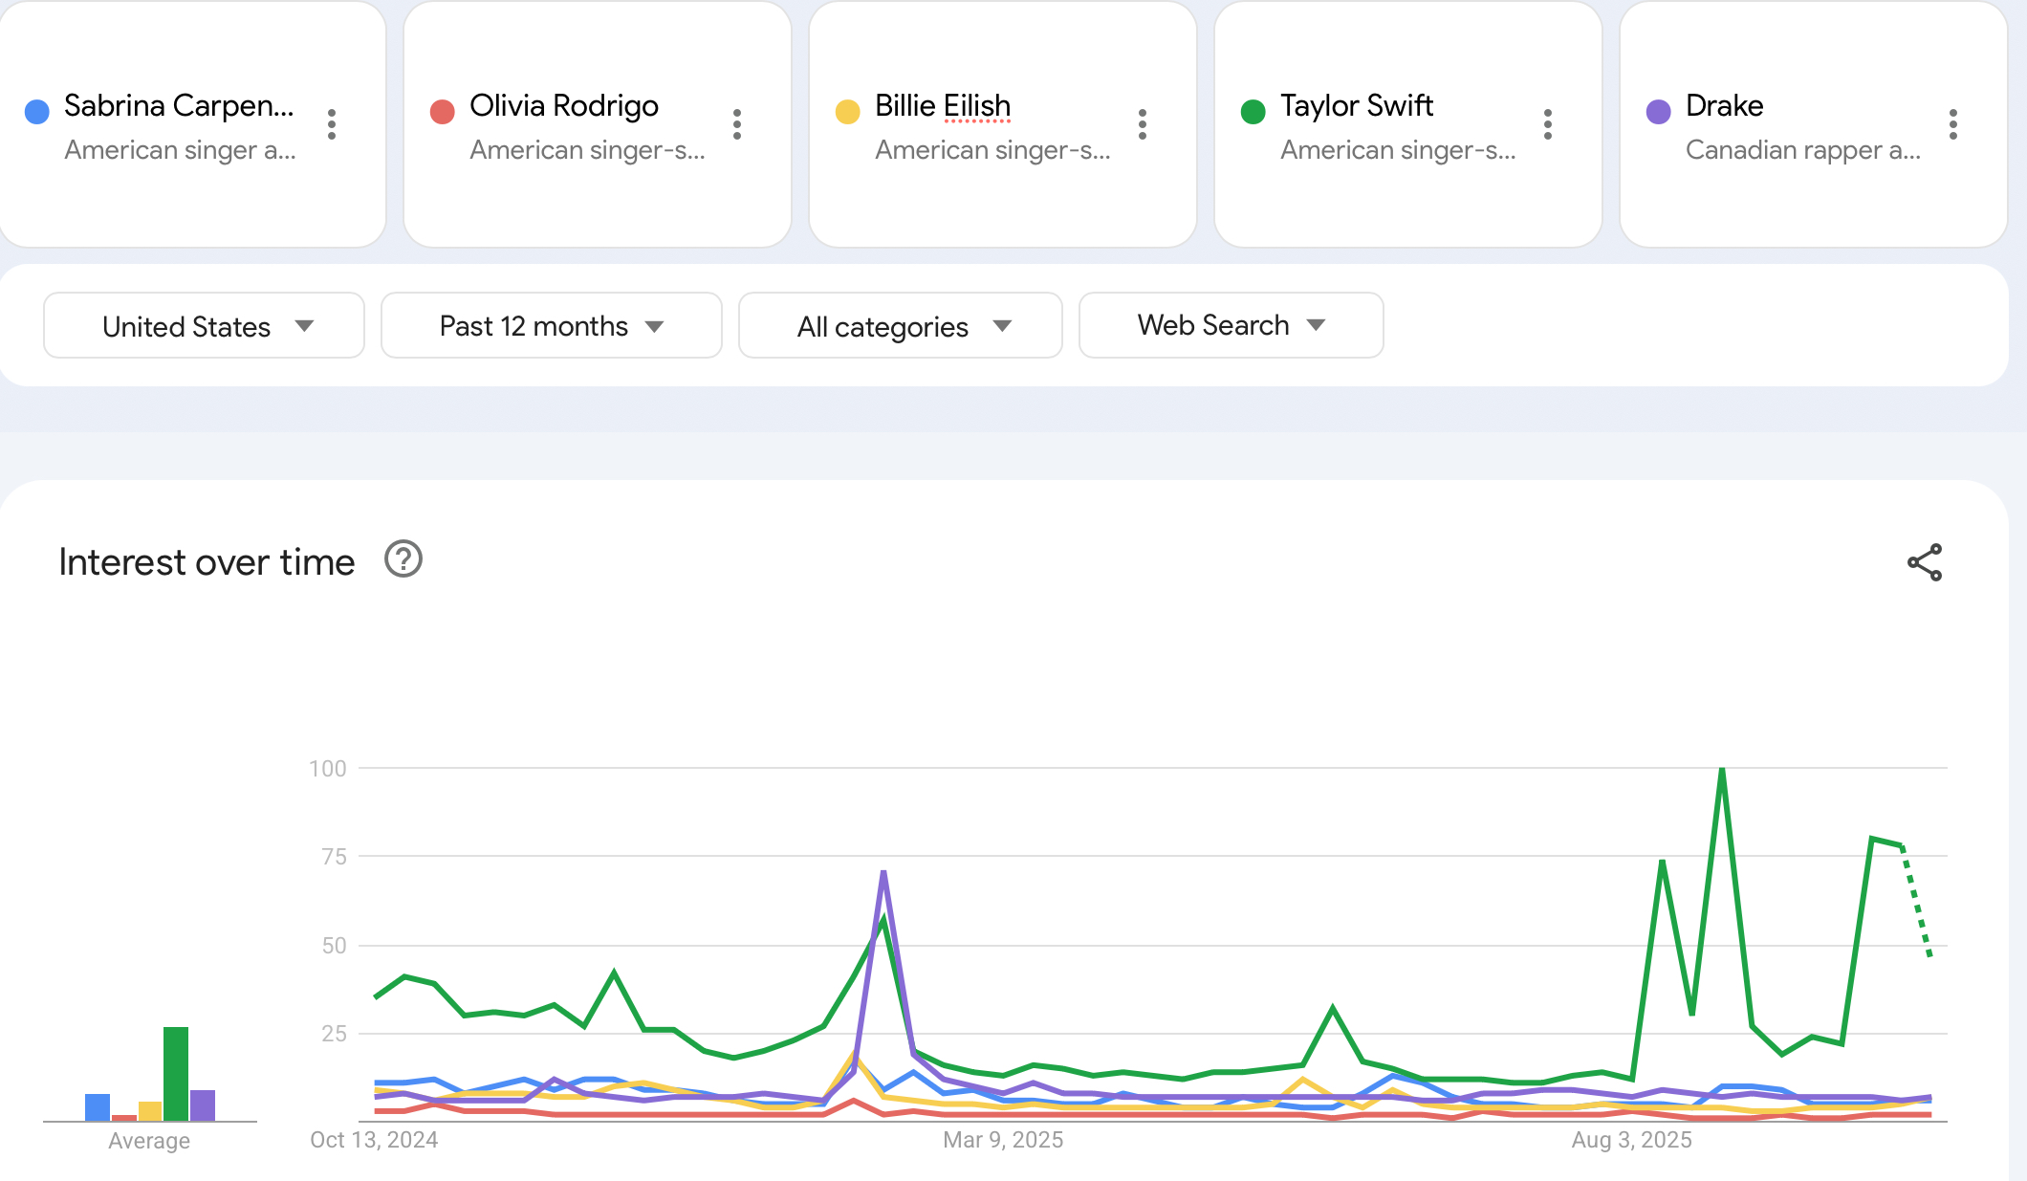Image resolution: width=2027 pixels, height=1181 pixels.
Task: Open the more options menu for Taylor Swift
Action: click(x=1548, y=124)
